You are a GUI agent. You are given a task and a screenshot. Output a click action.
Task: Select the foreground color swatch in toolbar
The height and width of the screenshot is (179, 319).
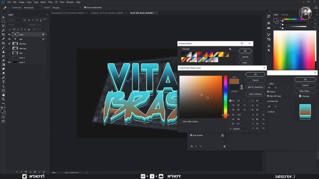point(2,111)
